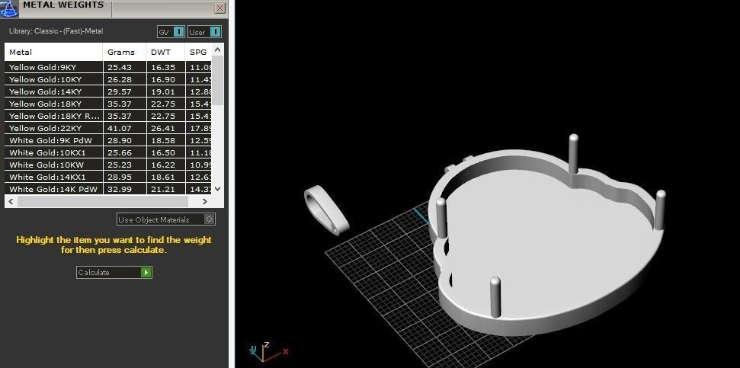Select the White Gold:14K PdW row
Screen dimensions: 740x368
coord(108,189)
